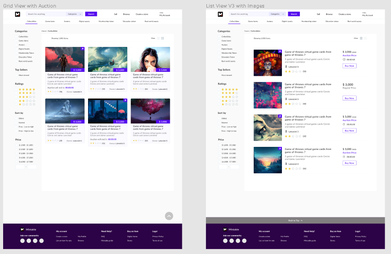Check $1,000 - $2,000 price range in Grid View
This screenshot has width=391, height=254.
(x=16, y=145)
